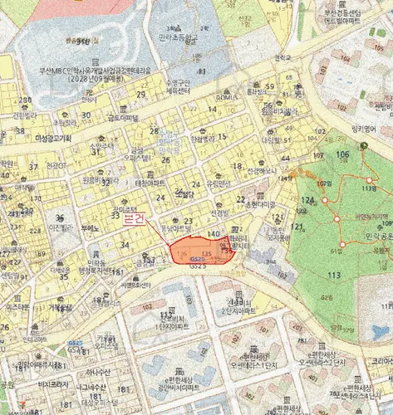393x415 pixels.
Task: Click the 새별문화센터 label
Action: (135, 286)
